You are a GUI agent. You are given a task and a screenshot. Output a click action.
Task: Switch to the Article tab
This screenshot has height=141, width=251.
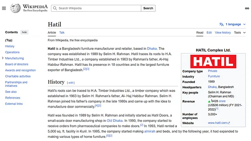[x=52, y=33]
